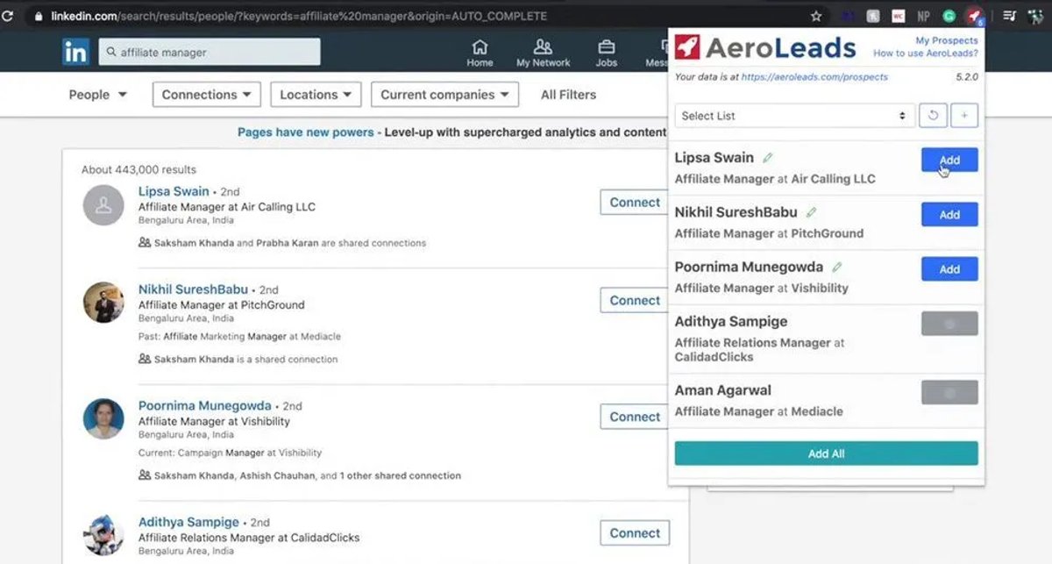Add Poornima Munegowda to AeroLeads
This screenshot has width=1052, height=564.
(x=949, y=269)
